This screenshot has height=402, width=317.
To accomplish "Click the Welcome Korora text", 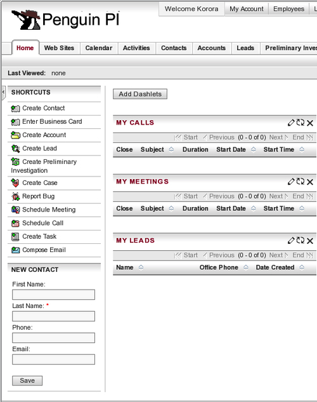I will [x=191, y=9].
